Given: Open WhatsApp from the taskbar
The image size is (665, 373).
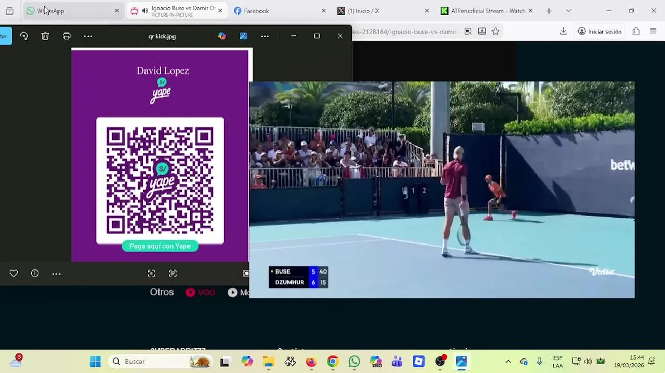Looking at the screenshot, I should (354, 362).
